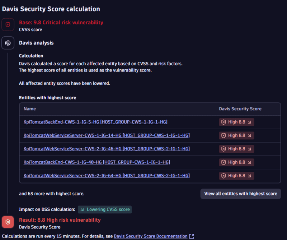The width and height of the screenshot is (287, 240).
Task: Click the High 8.8 badge in the CWS-2-IG-46 row
Action: 237,149
